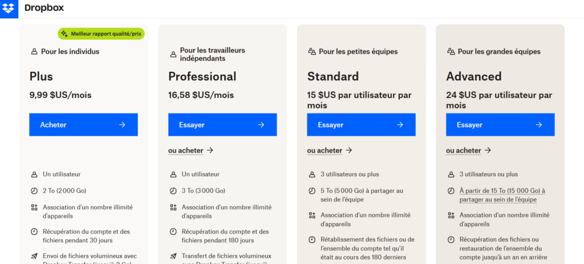Click the team icon beside Pour les grandes équipes
Image resolution: width=584 pixels, height=264 pixels.
click(x=451, y=52)
